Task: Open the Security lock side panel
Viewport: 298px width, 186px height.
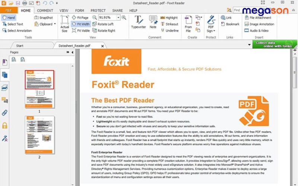Action: (x=4, y=125)
